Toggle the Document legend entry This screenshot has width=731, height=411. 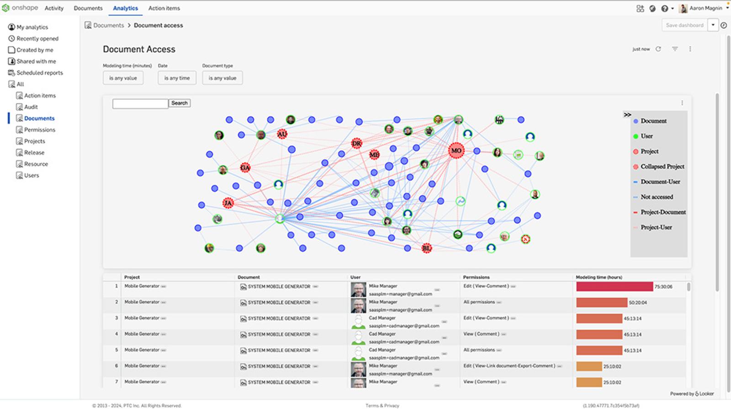[653, 121]
